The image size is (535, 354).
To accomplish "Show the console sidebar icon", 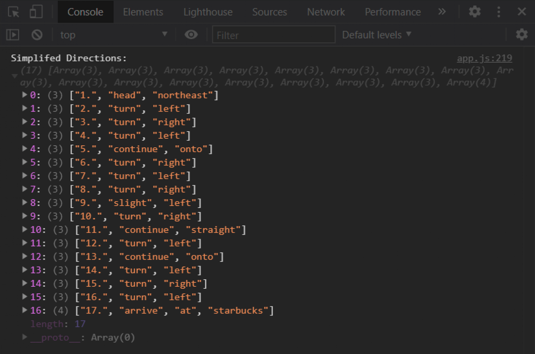I will [x=13, y=35].
